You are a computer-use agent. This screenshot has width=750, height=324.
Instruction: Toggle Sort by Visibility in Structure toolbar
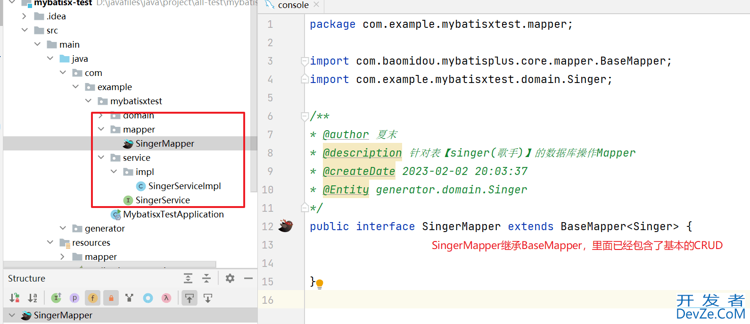[x=15, y=298]
